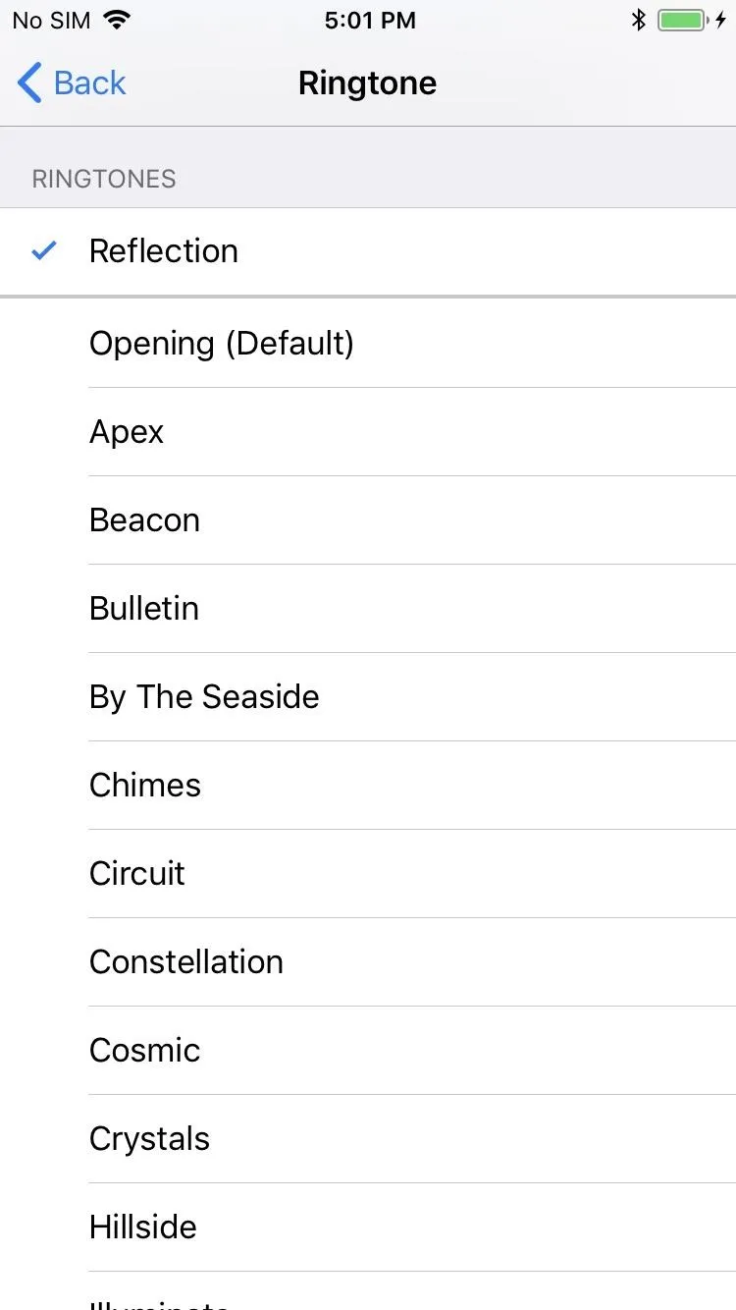Viewport: 736px width, 1310px height.
Task: Tap the blue checkmark beside Reflection
Action: click(44, 251)
